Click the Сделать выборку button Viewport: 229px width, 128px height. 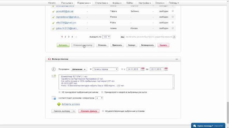(62, 111)
